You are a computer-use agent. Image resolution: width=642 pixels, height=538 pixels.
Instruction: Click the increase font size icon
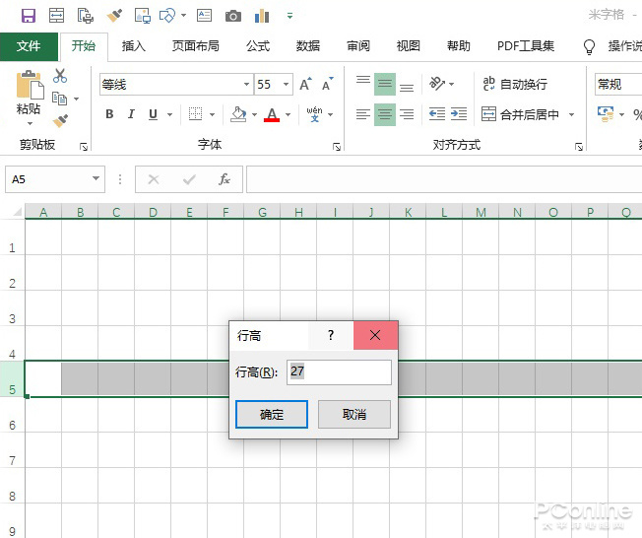click(x=306, y=85)
